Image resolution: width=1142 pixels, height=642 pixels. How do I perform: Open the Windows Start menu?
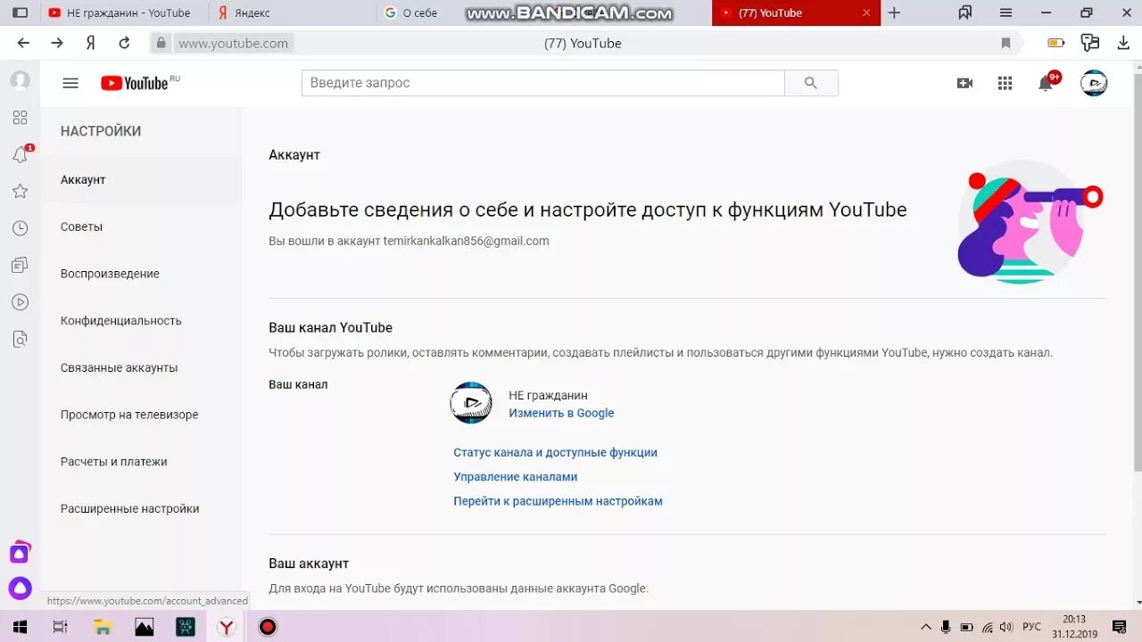pos(20,627)
